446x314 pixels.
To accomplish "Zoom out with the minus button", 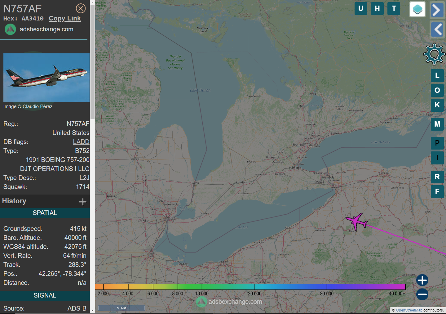I will pos(422,294).
